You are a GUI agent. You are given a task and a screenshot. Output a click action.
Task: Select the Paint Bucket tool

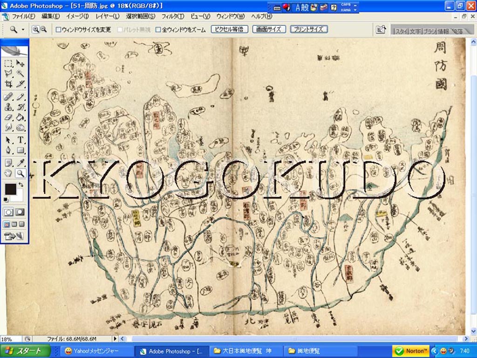[x=20, y=117]
